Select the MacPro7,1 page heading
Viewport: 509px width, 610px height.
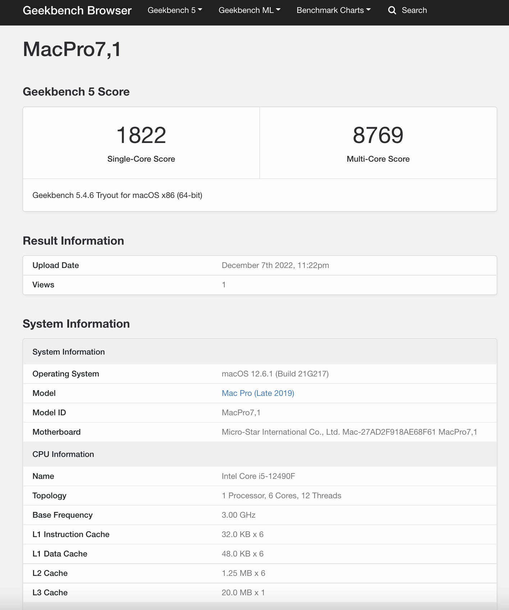(72, 49)
